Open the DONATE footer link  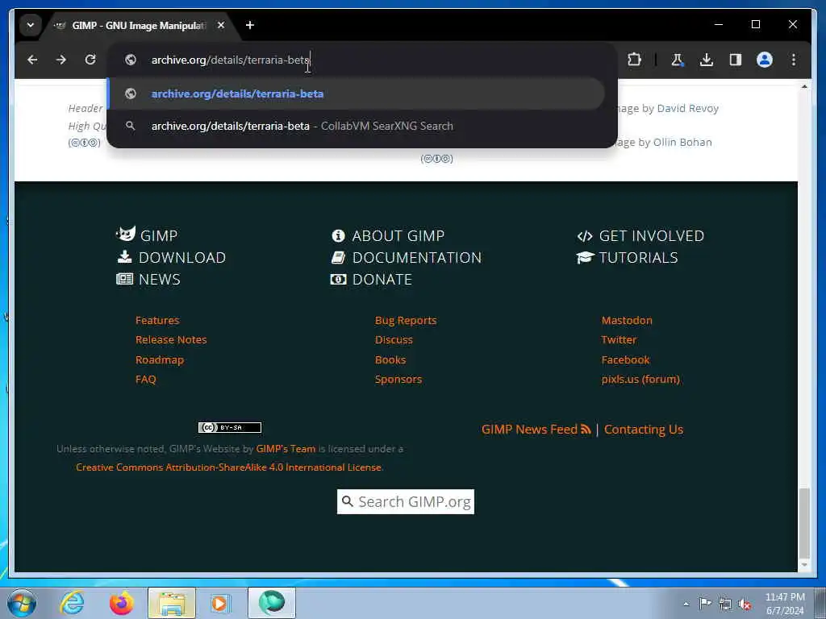click(x=382, y=279)
